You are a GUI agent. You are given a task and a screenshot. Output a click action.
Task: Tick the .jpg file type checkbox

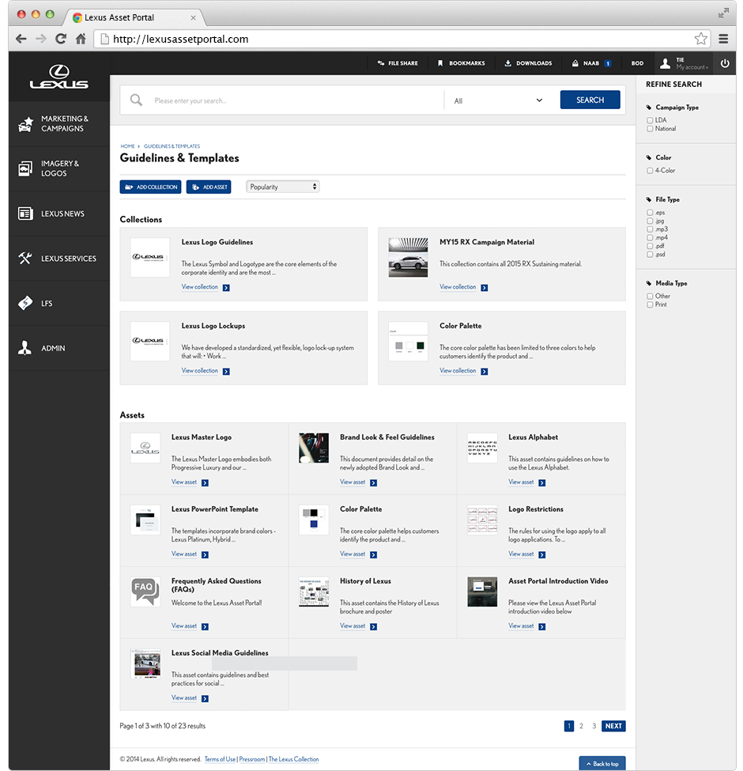pos(650,221)
